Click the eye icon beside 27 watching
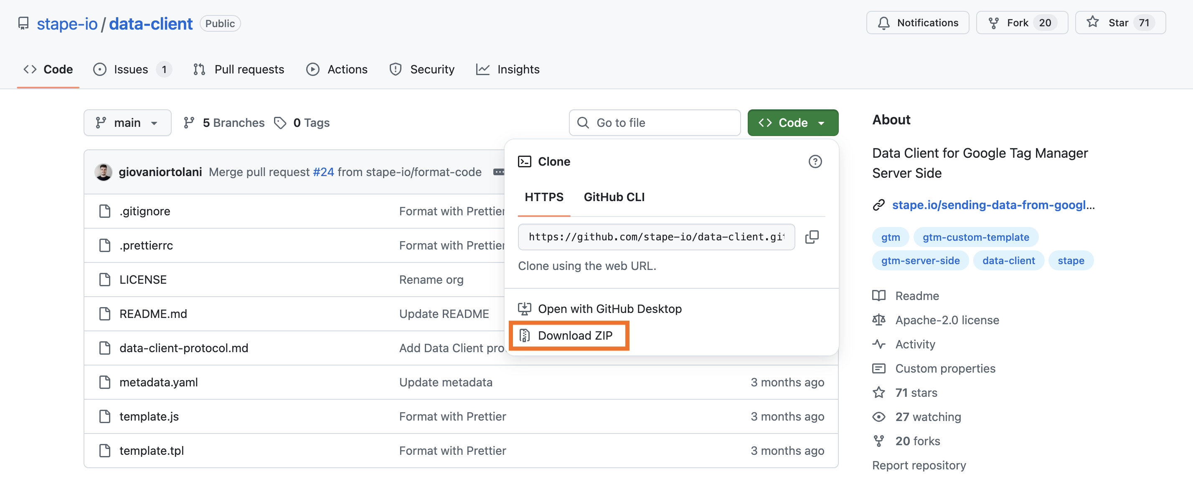 click(x=878, y=416)
